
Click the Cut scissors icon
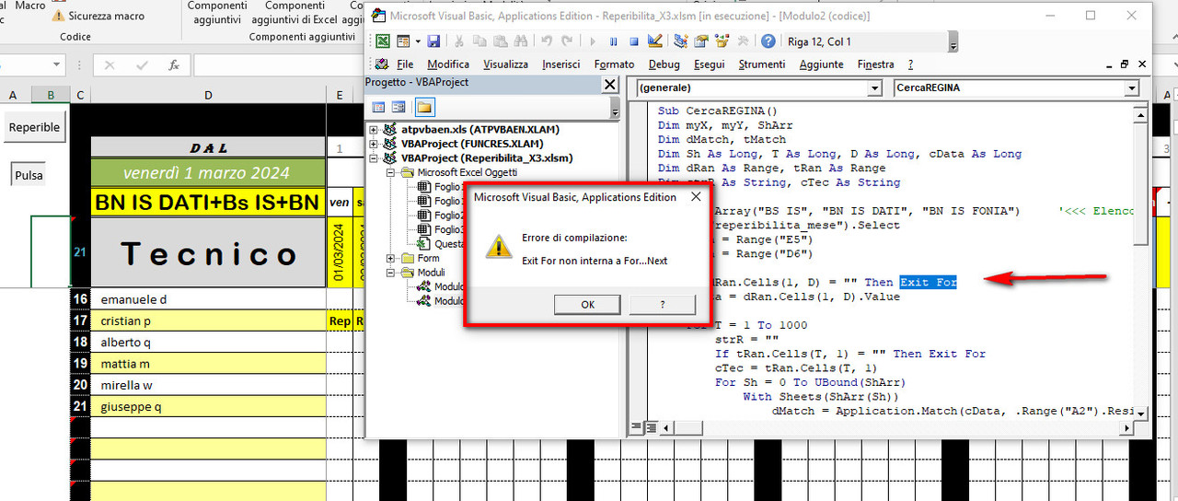coord(458,41)
